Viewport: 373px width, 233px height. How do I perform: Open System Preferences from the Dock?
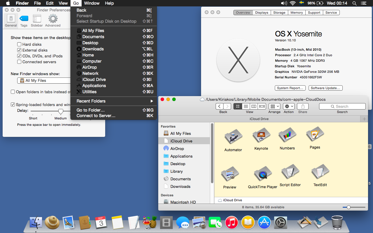coord(281,223)
